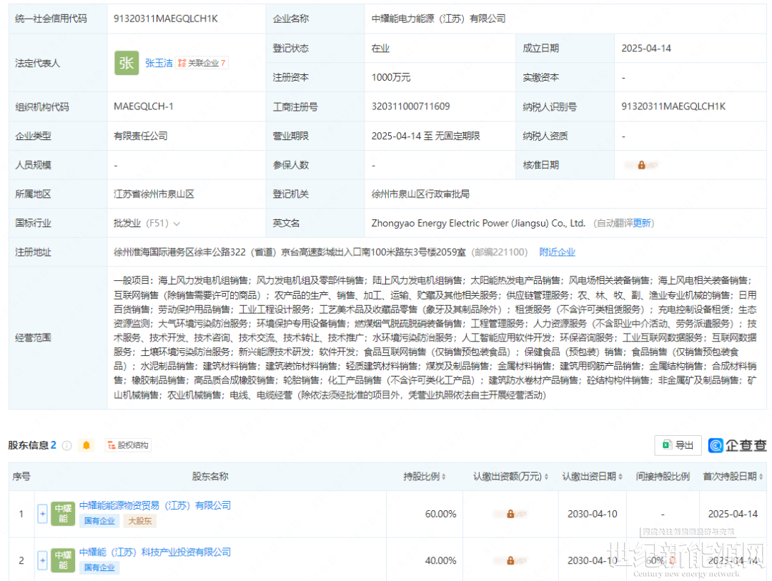
Task: Select the 登记机关 value 徐州市泉山区行政审批局
Action: click(x=420, y=194)
